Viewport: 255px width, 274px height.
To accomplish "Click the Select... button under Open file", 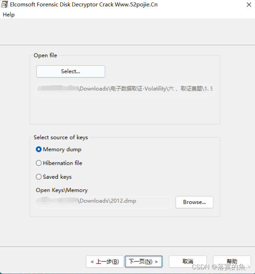I will pos(71,71).
